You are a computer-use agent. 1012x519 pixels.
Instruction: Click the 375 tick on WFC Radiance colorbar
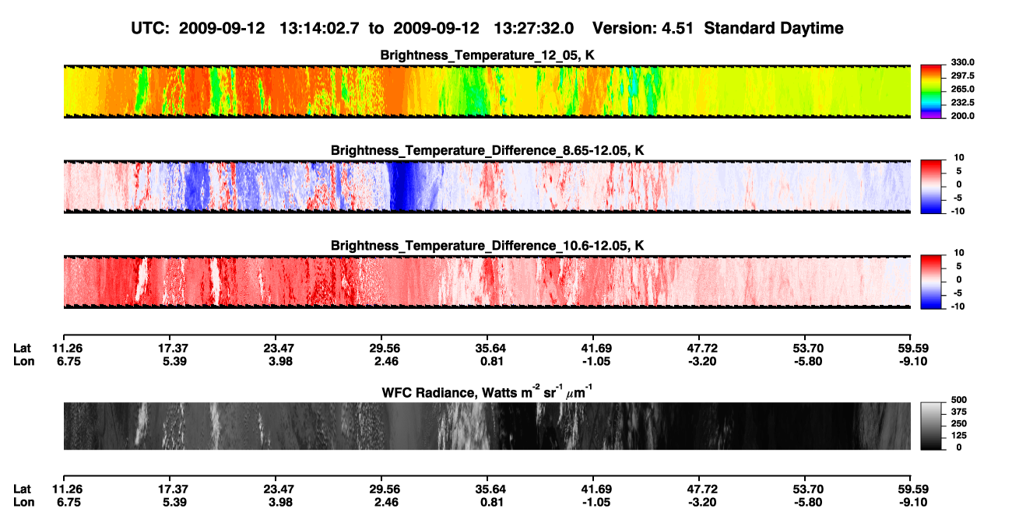[x=960, y=412]
